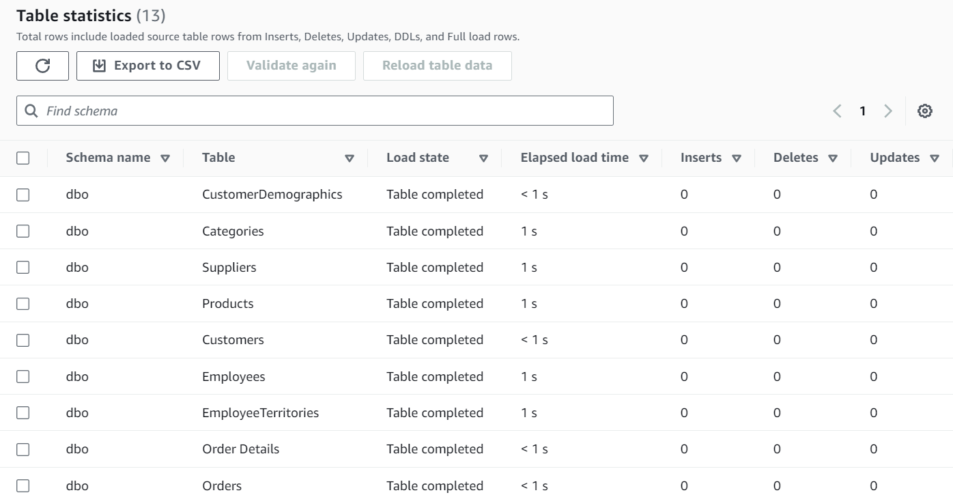Click the refresh table statistics icon

coord(42,66)
